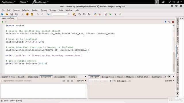
Task: Start debugging with green play button
Action: [x=110, y=14]
